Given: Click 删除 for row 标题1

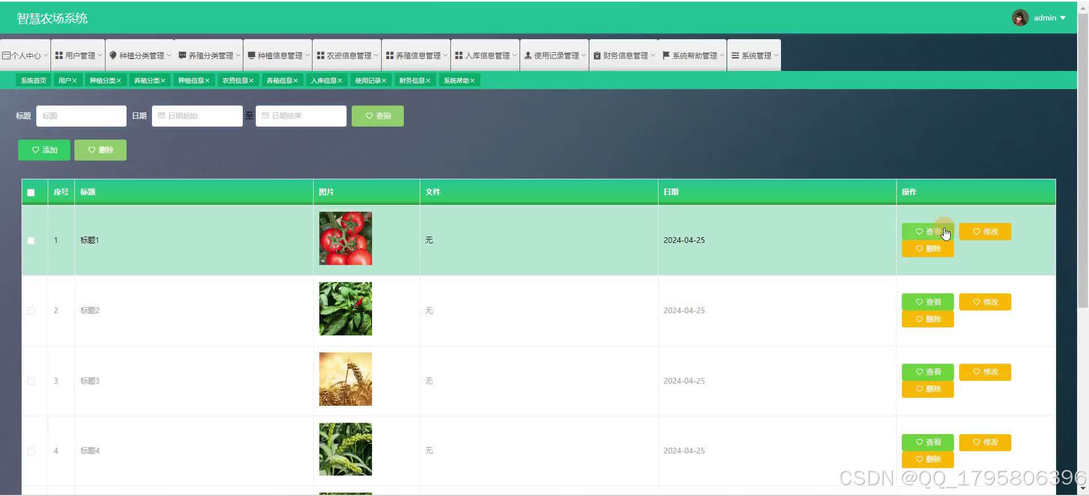Looking at the screenshot, I should pyautogui.click(x=928, y=249).
